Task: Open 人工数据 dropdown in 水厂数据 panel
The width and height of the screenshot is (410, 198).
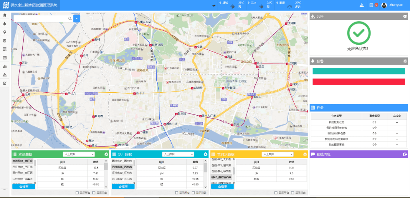Action: click(x=178, y=154)
